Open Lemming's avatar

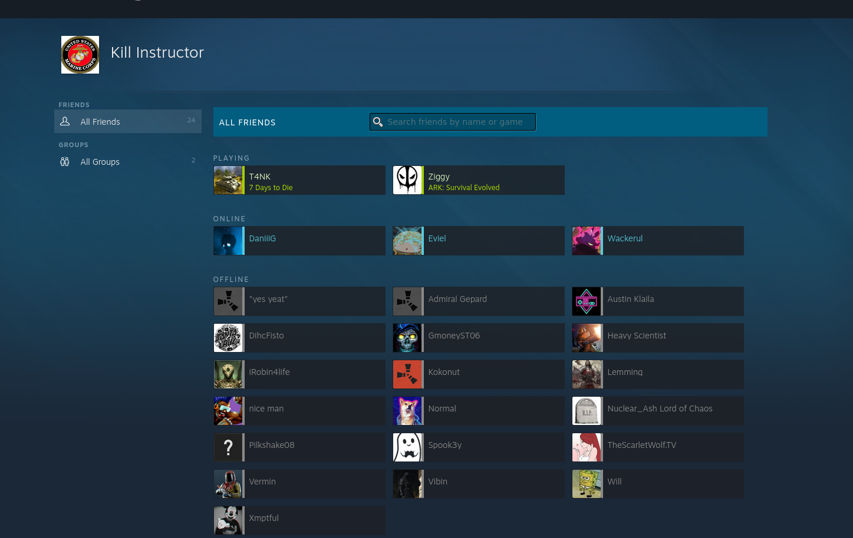coord(587,374)
